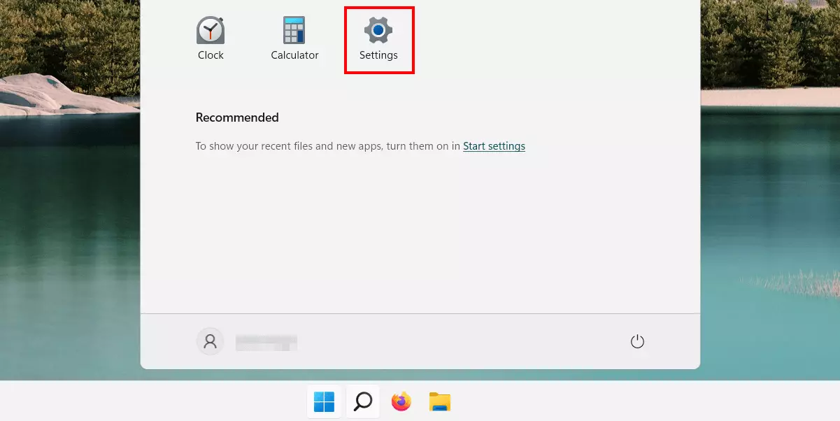
Task: Open the Clock app
Action: point(211,38)
